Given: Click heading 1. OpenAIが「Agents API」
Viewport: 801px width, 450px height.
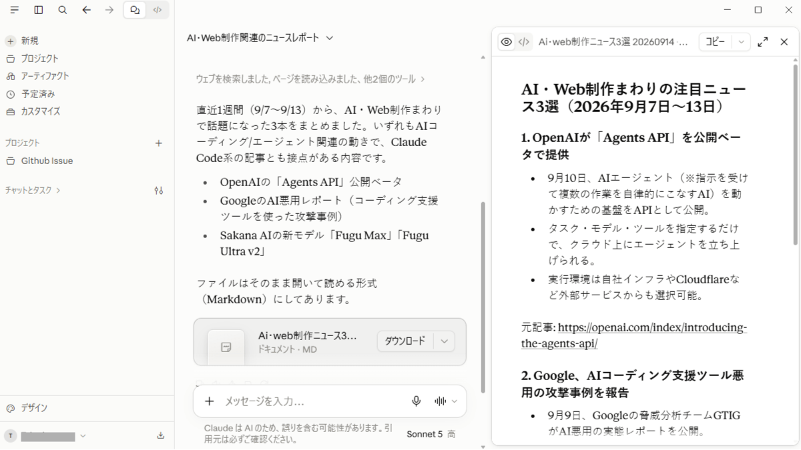Looking at the screenshot, I should coord(632,146).
